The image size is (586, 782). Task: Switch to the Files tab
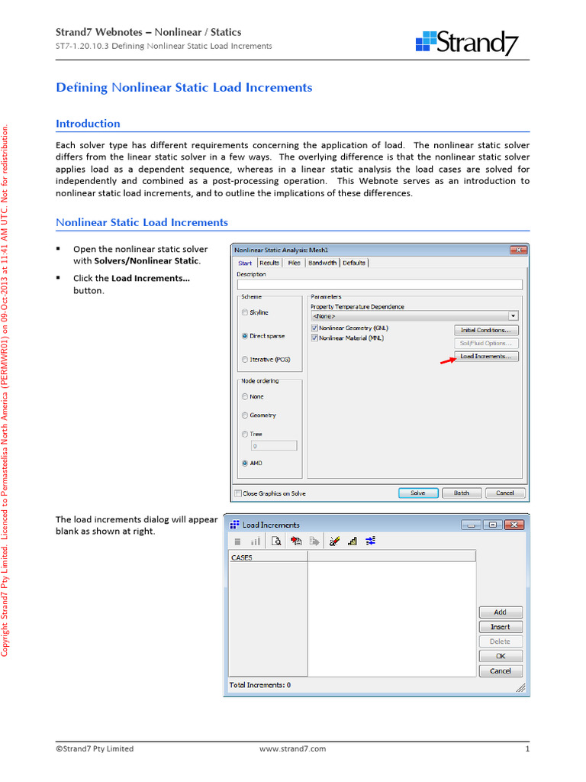[294, 263]
